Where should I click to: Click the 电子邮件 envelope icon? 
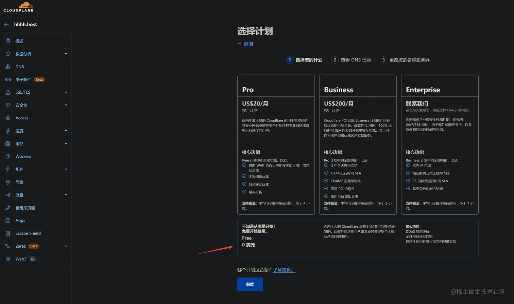[8, 79]
